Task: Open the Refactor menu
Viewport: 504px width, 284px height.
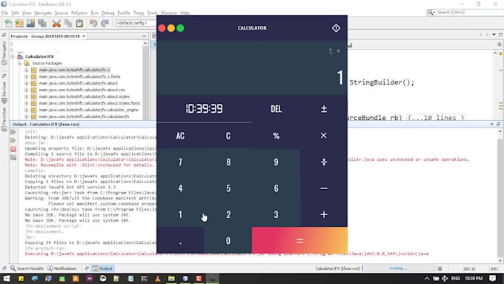Action: [x=79, y=13]
